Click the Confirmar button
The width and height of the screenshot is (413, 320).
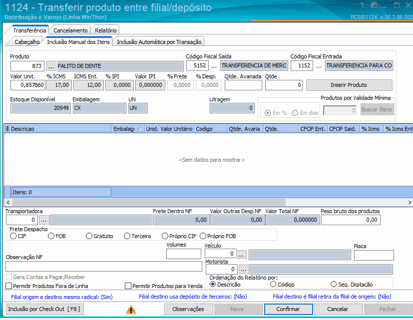click(288, 309)
